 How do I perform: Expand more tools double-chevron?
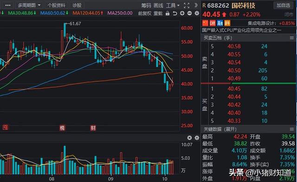[196, 5]
